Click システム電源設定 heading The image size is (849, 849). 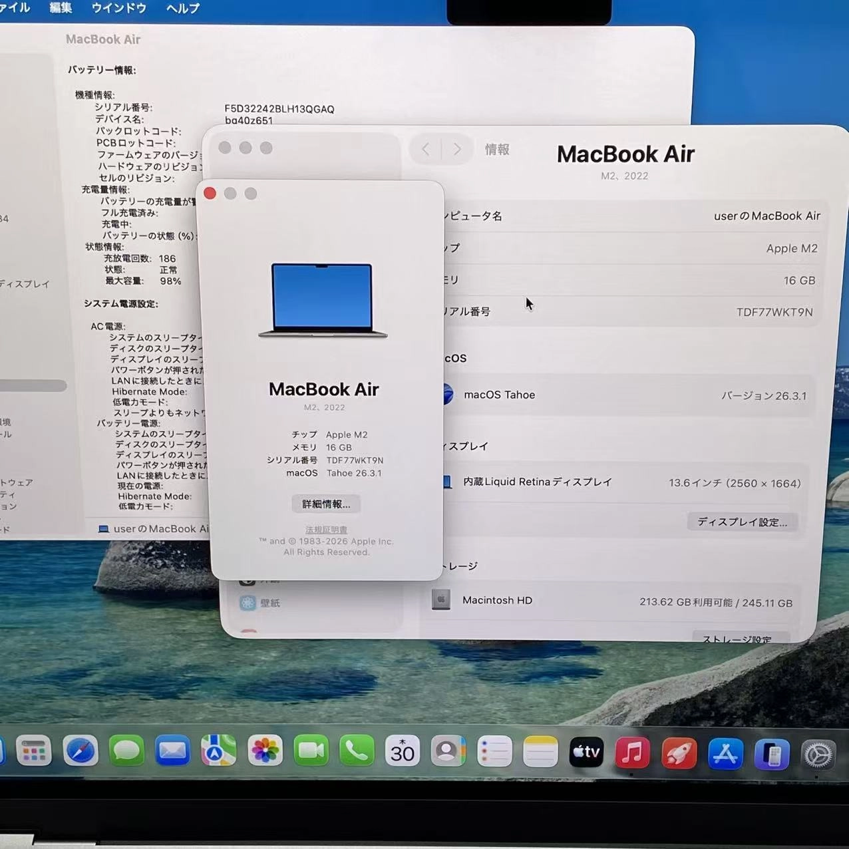(120, 303)
